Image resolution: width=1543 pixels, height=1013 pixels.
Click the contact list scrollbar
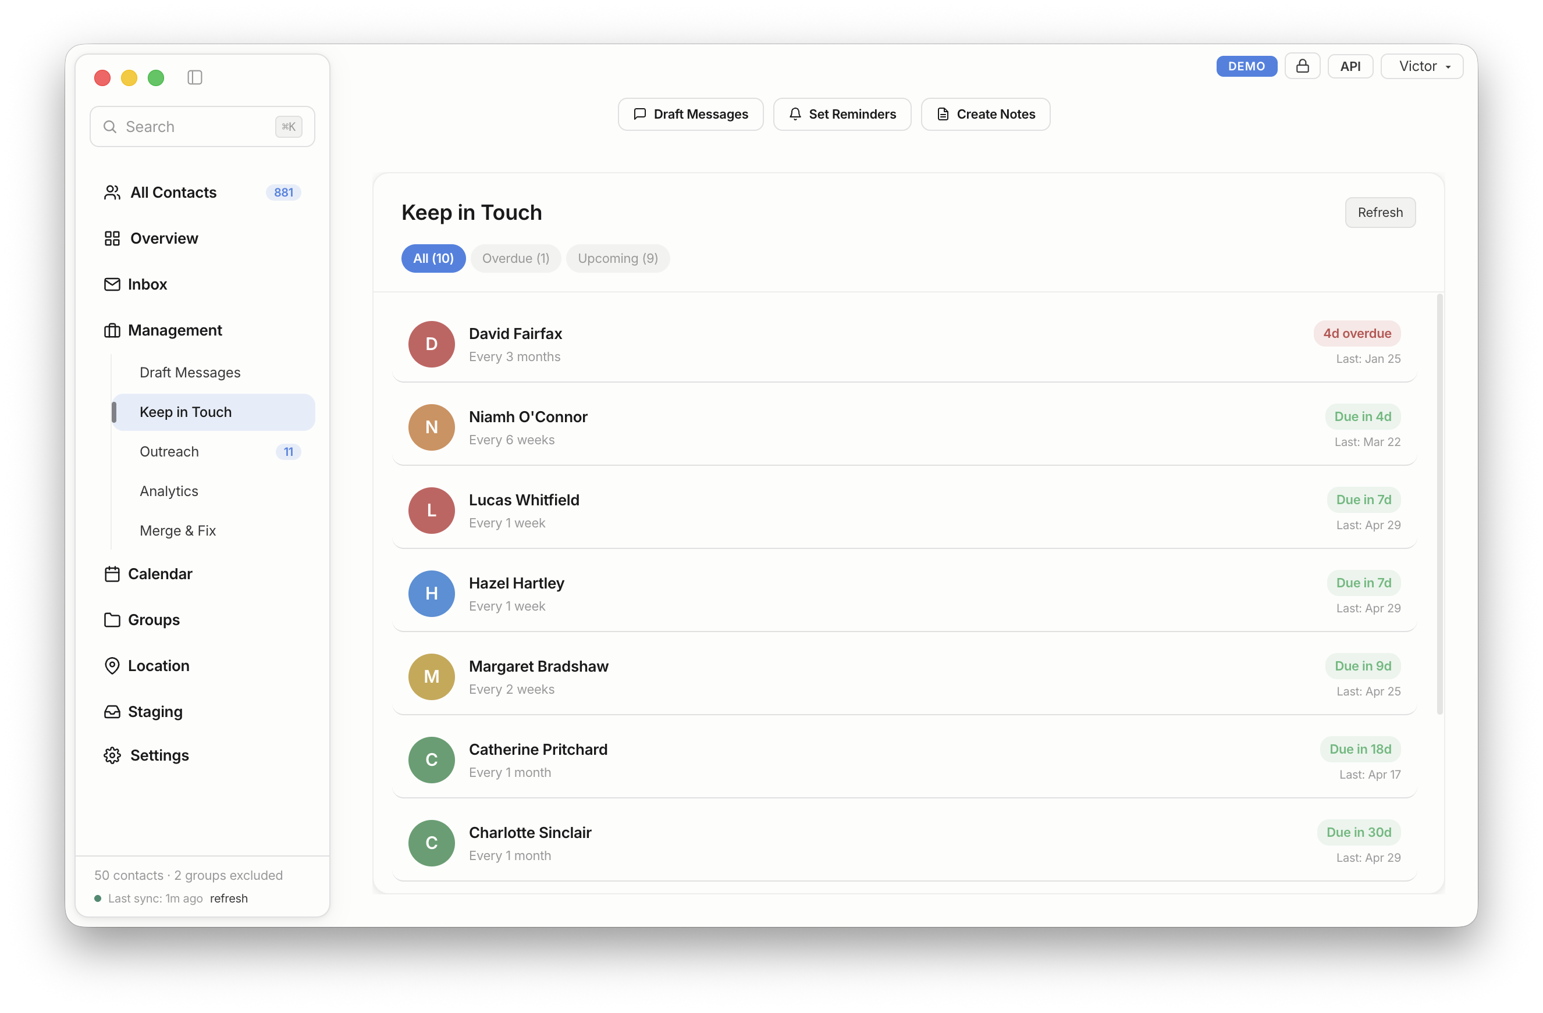coord(1439,505)
